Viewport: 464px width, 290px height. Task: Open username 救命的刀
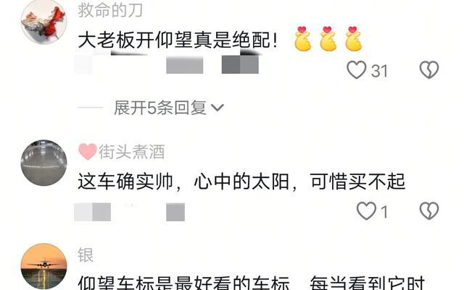pos(110,10)
